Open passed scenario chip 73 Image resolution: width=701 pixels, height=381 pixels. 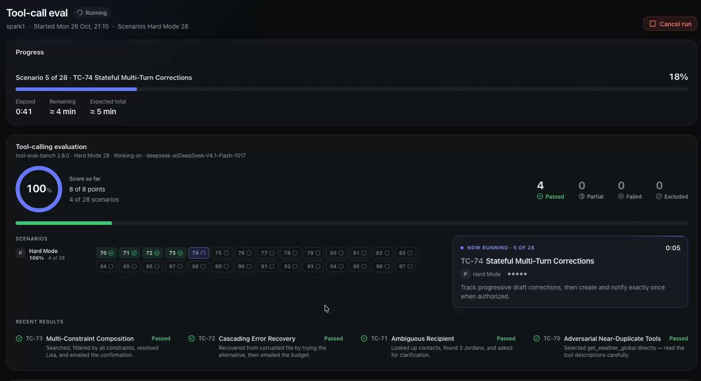click(175, 253)
